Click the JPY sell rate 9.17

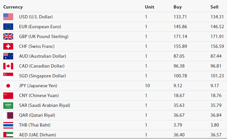[x=215, y=86]
